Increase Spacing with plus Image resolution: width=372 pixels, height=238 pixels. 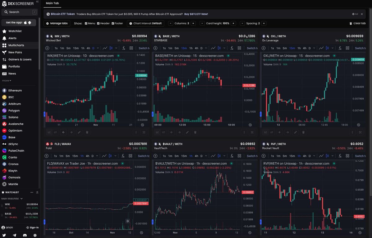(264, 23)
